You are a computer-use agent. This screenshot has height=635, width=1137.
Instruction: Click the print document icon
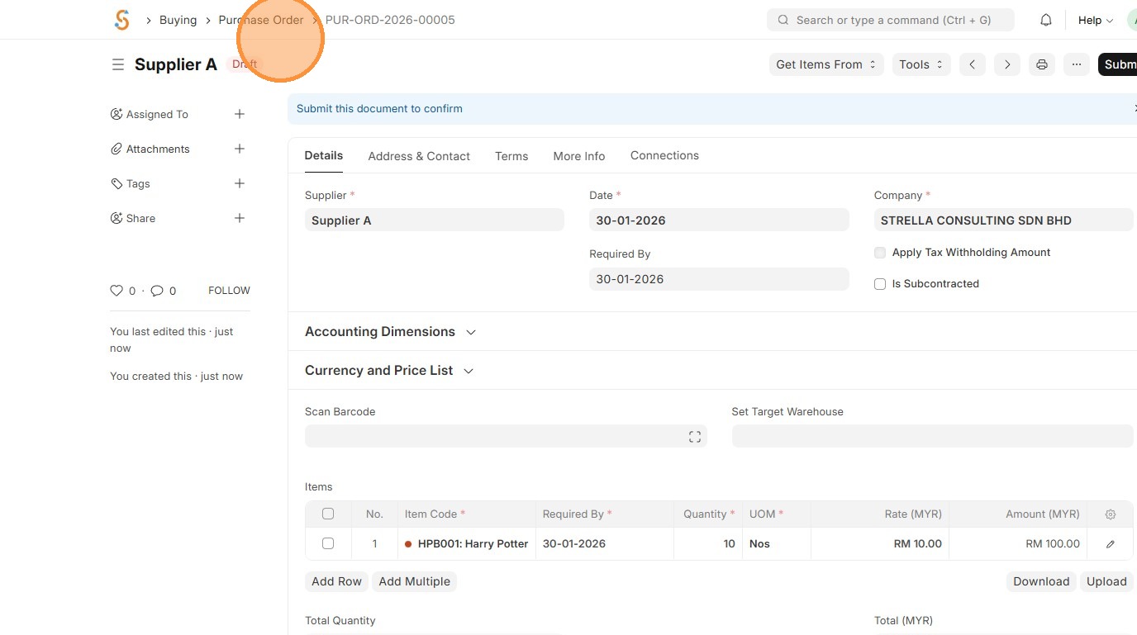[1041, 64]
